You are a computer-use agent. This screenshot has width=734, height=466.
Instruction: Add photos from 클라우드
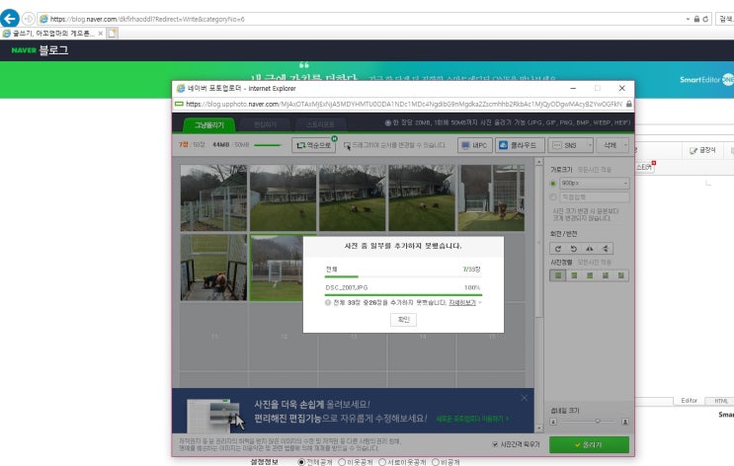[x=520, y=145]
